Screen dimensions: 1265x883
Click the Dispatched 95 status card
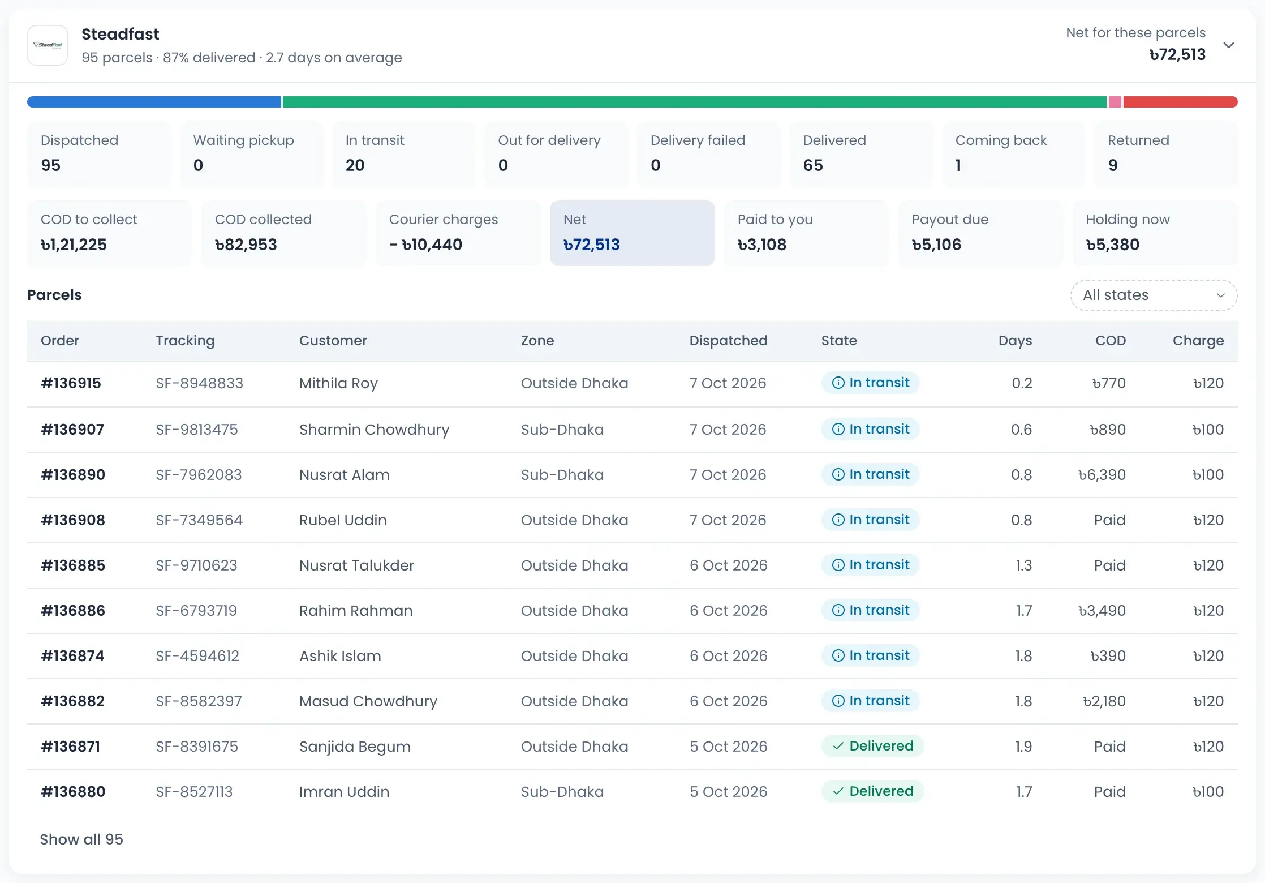point(98,153)
